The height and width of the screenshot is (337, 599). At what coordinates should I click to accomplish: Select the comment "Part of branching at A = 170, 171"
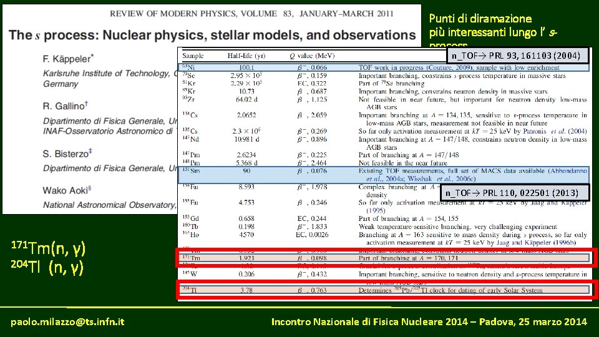pyautogui.click(x=408, y=258)
